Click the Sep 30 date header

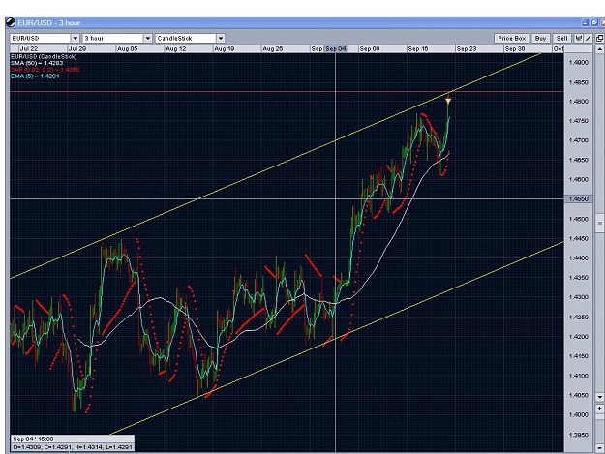(515, 49)
